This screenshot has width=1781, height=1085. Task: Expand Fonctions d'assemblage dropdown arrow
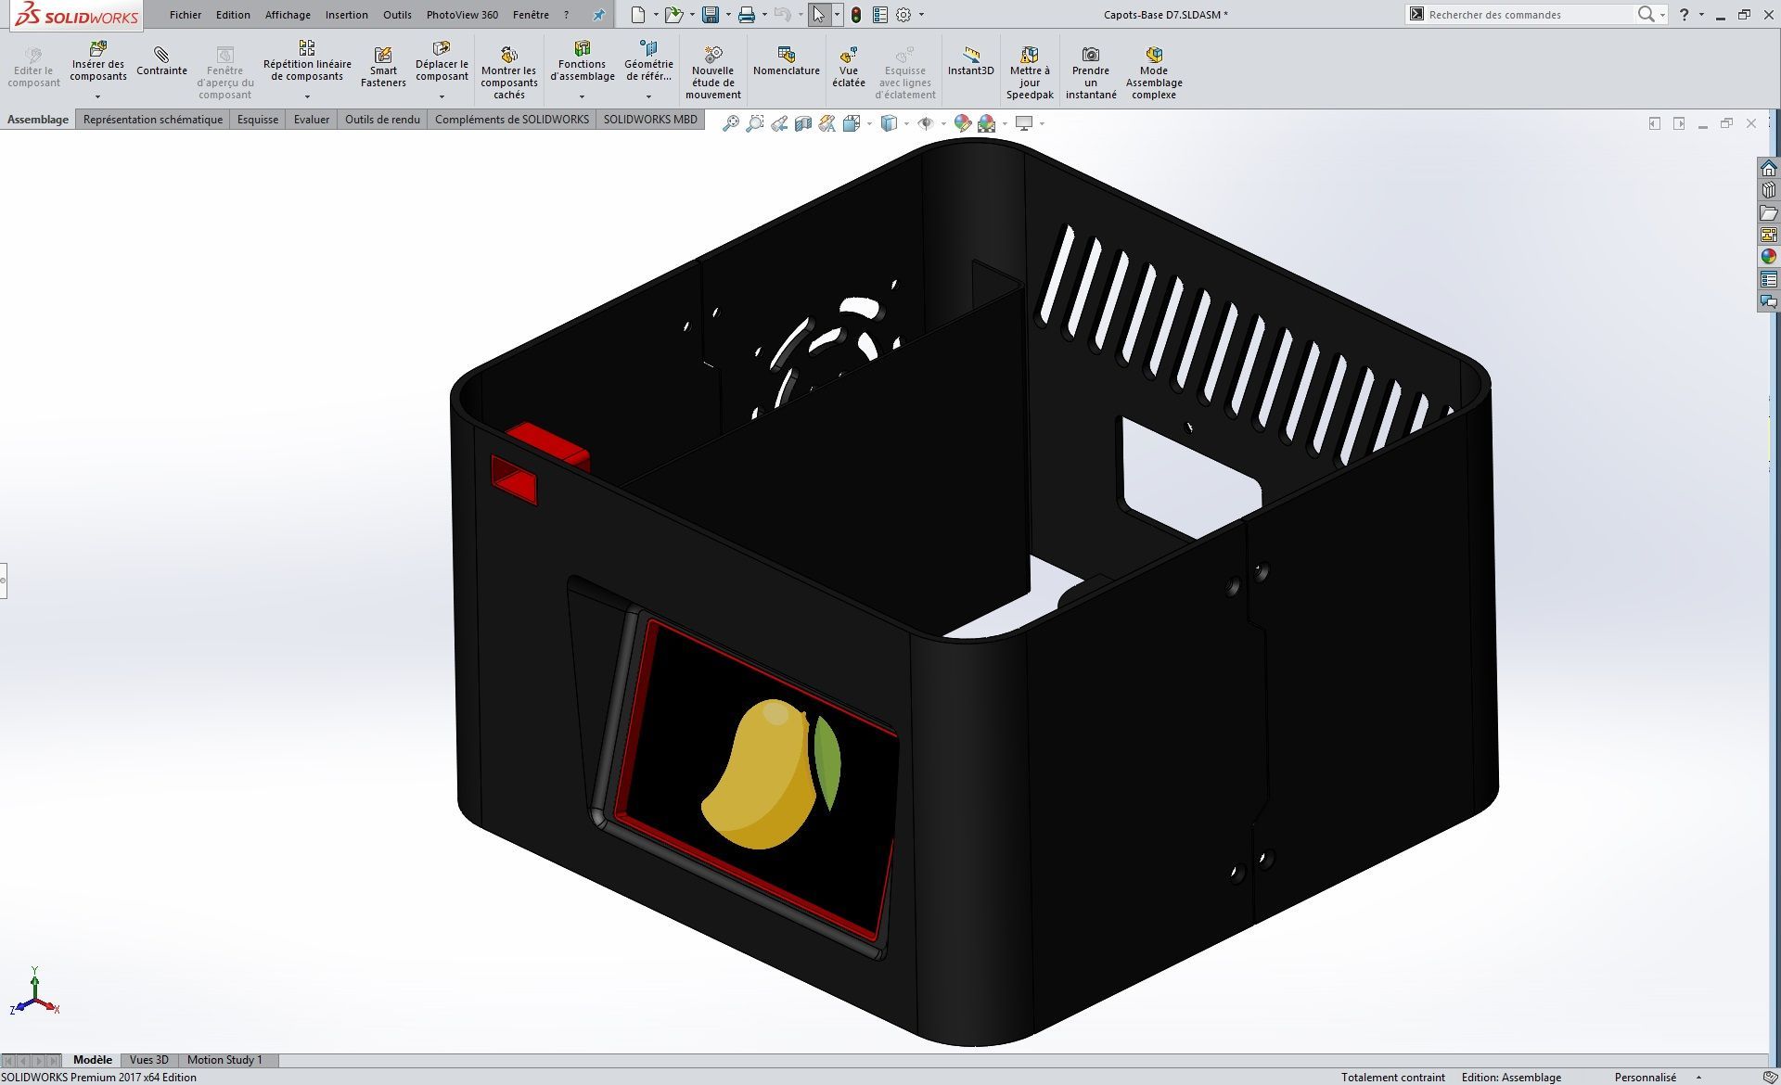pos(582,96)
